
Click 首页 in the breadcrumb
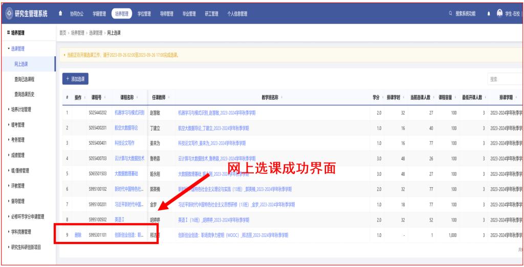(63, 33)
